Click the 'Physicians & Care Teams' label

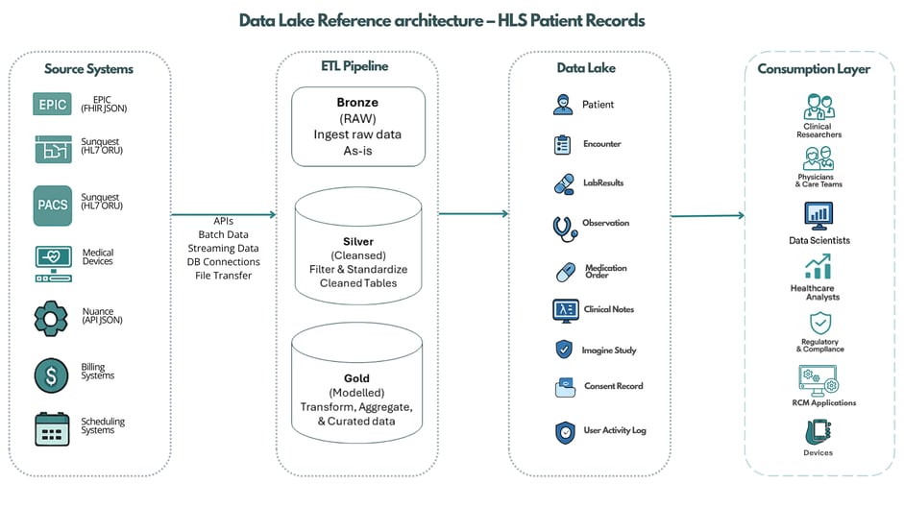[818, 181]
